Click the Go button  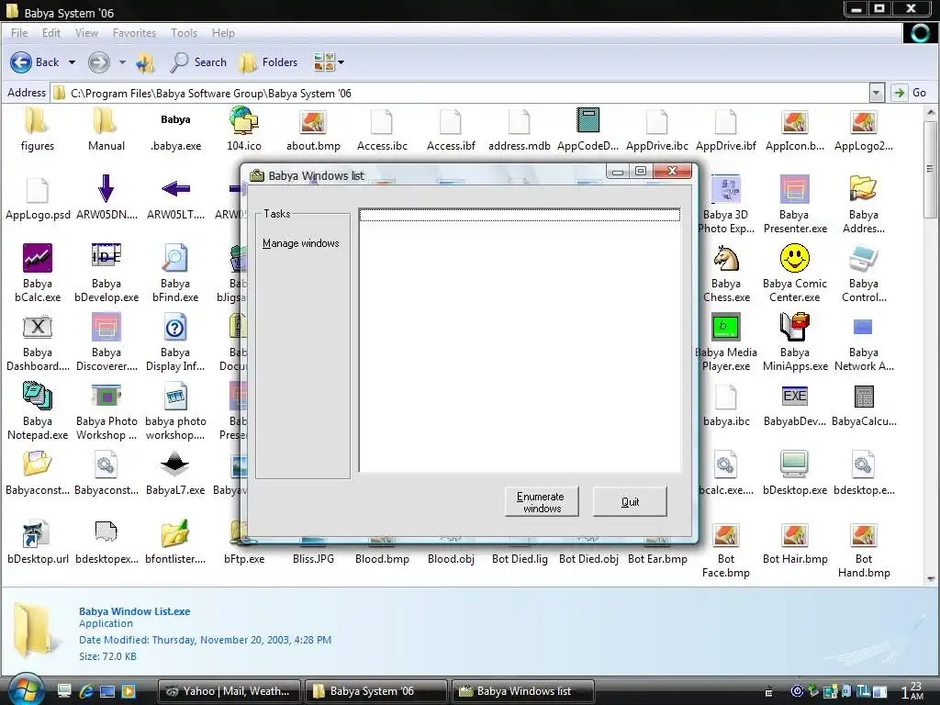click(911, 93)
